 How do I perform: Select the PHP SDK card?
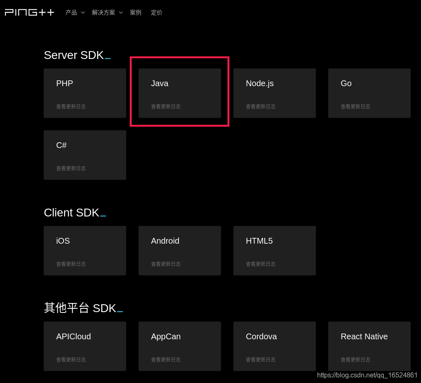tap(85, 93)
